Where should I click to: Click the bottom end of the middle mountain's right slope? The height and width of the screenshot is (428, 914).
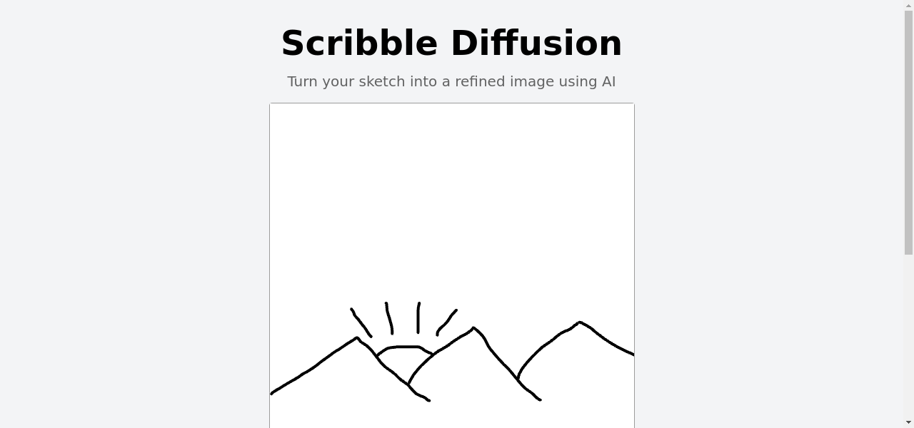click(x=539, y=399)
